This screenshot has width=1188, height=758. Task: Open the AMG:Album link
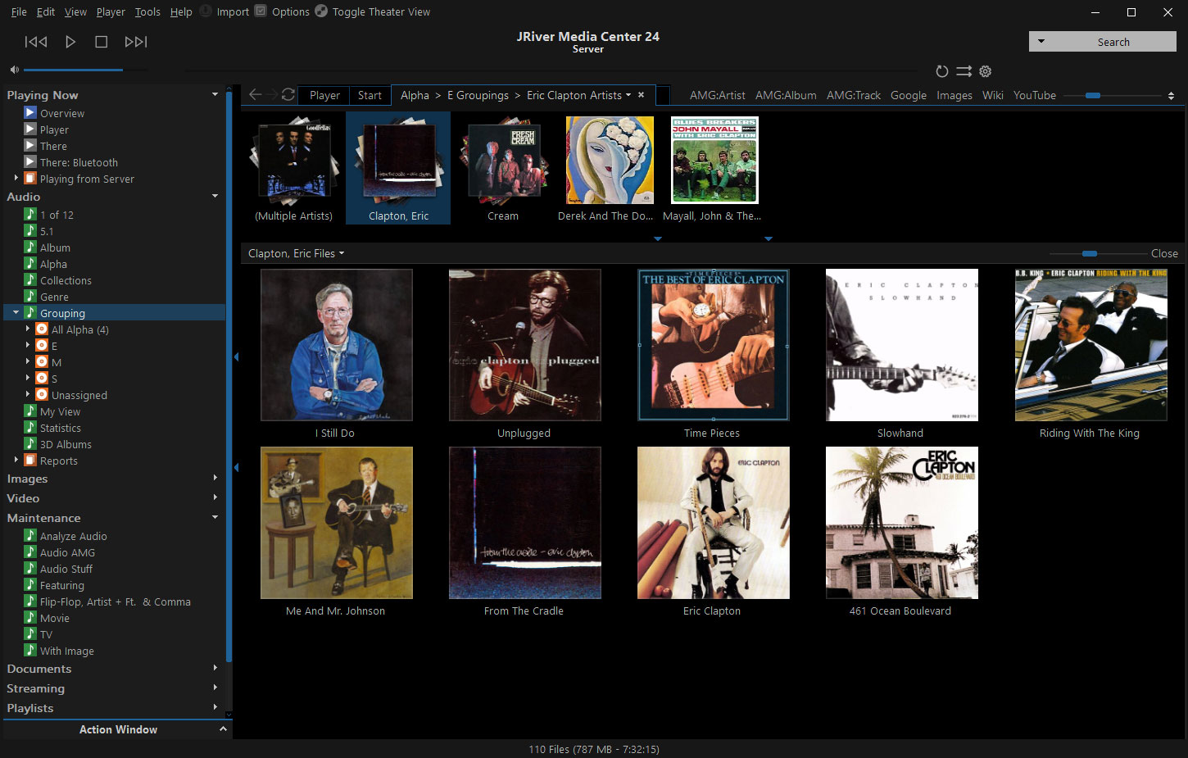point(786,95)
